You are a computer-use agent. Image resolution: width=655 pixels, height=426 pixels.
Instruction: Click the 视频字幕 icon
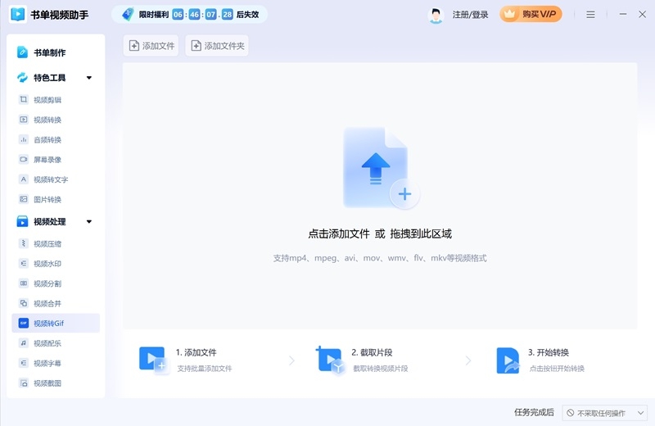(x=24, y=363)
